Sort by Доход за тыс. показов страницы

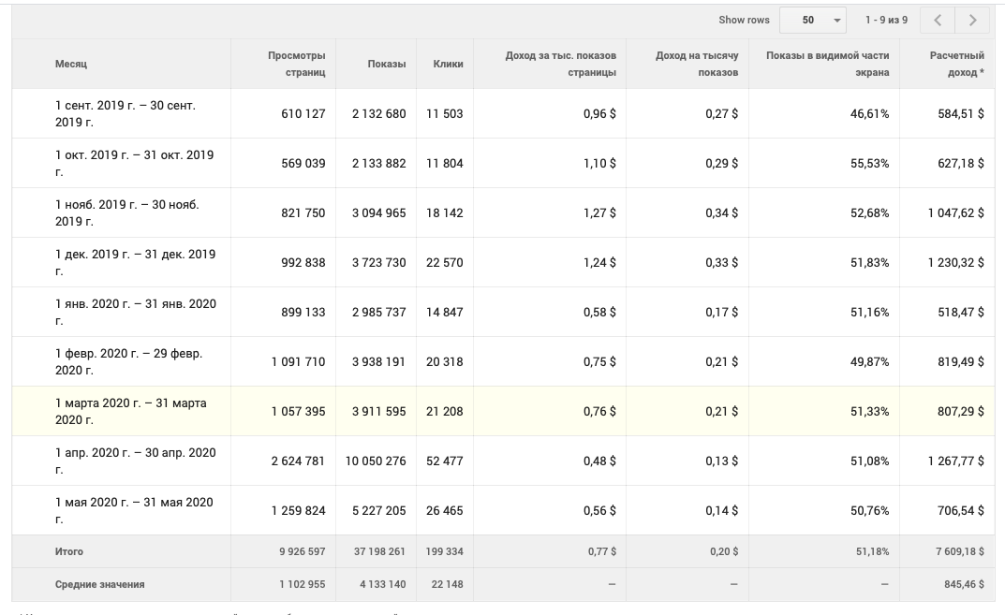pos(560,65)
